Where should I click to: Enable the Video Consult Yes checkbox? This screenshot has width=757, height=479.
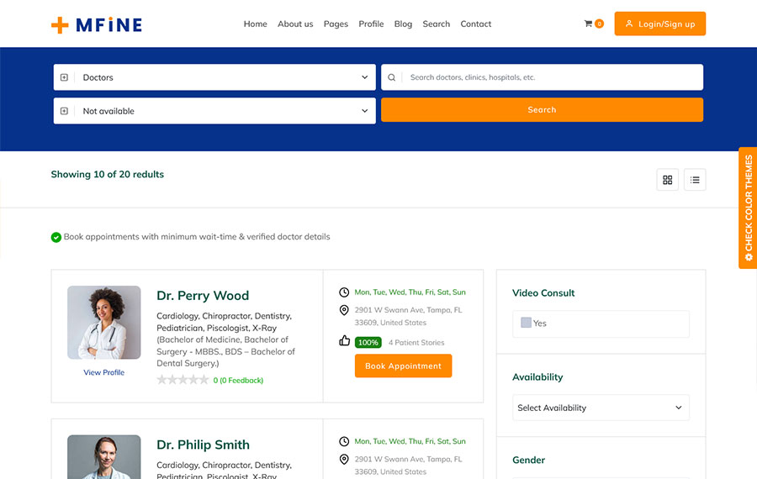tap(526, 323)
